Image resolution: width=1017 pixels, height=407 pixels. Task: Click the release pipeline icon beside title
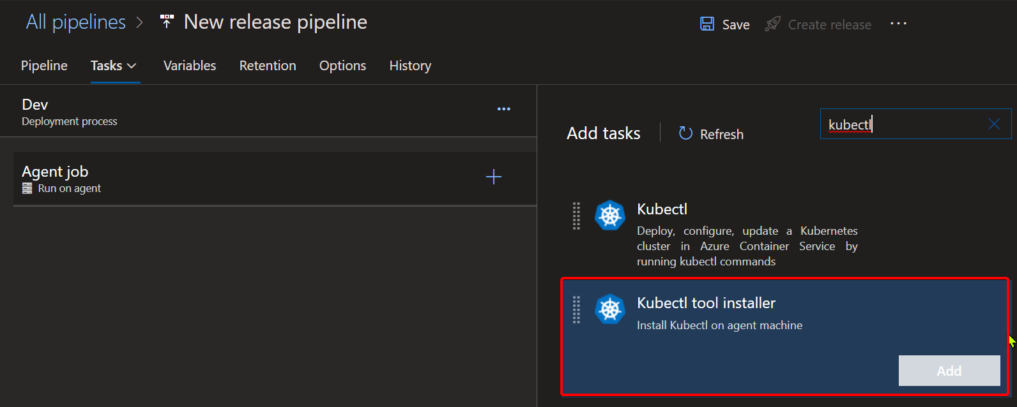point(167,22)
